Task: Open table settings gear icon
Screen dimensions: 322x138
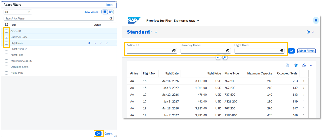Action: [296, 66]
